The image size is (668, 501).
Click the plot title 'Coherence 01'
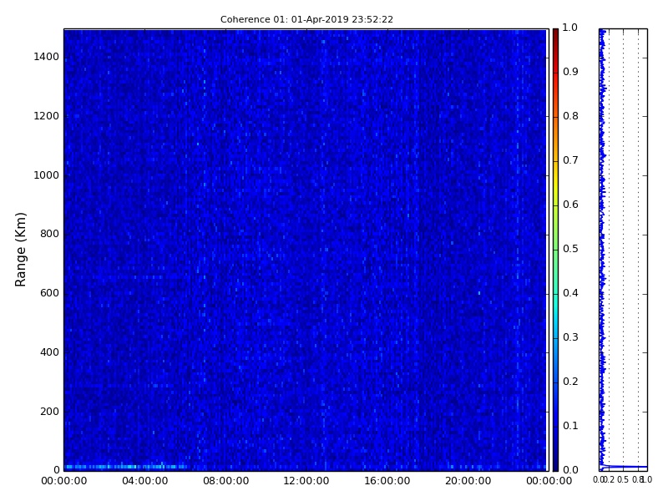tap(306, 19)
